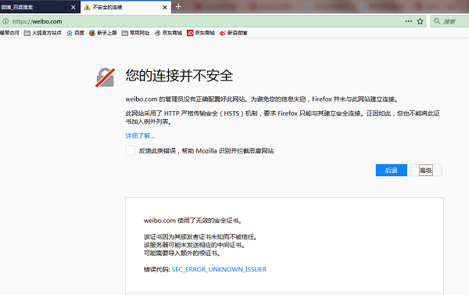Open the SEC_ERROR_UNKNOWN_ISSUER error code link
Viewport: 469px width, 295px height.
[x=219, y=269]
